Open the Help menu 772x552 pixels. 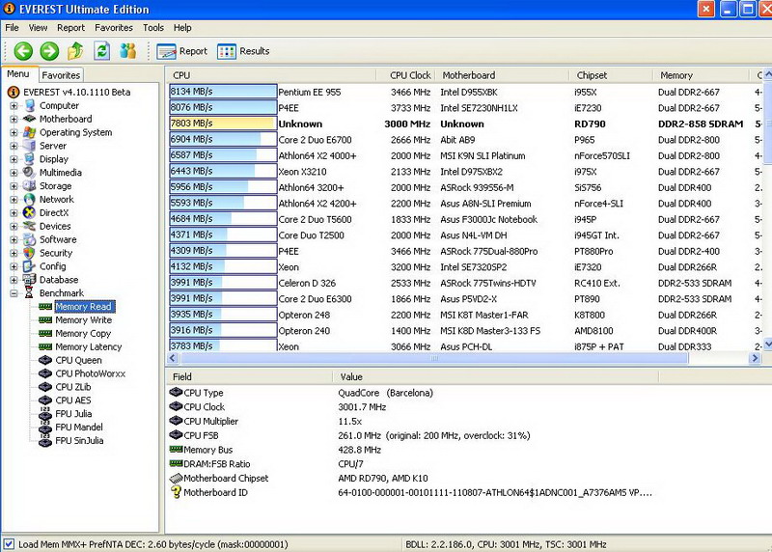[182, 28]
